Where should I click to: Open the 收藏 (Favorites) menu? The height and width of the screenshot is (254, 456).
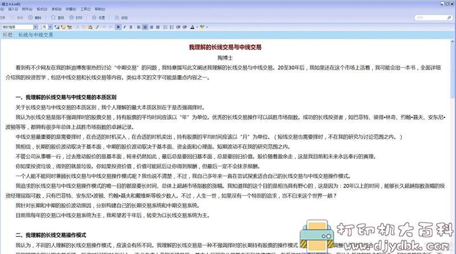click(x=71, y=9)
